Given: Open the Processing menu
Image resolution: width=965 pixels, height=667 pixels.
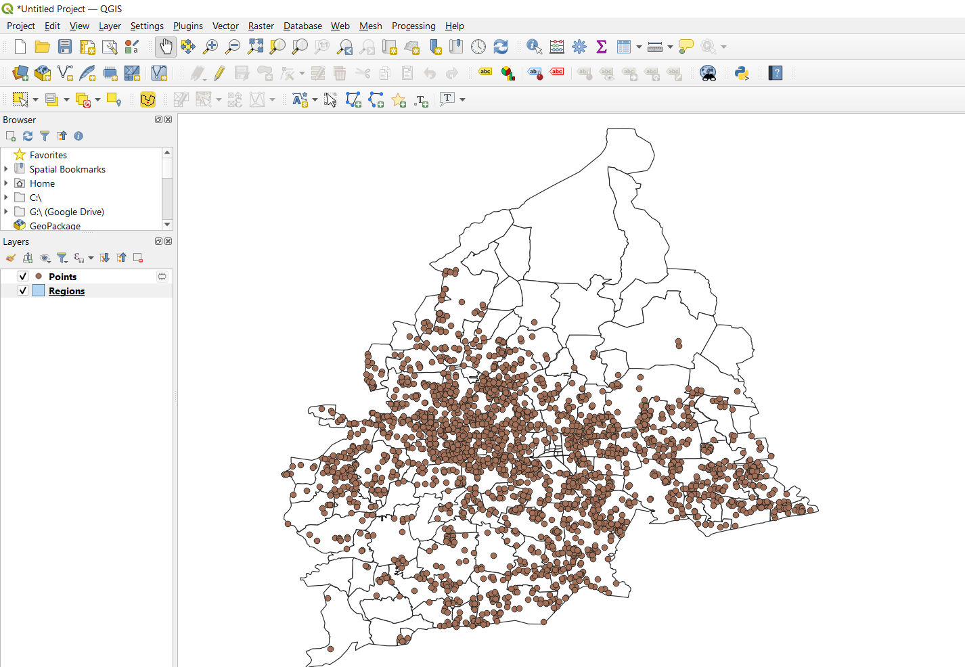Looking at the screenshot, I should click(413, 26).
